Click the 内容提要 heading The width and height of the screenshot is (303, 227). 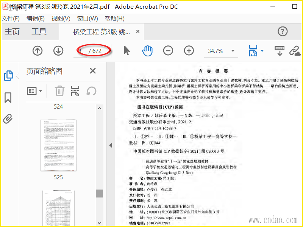(213, 71)
